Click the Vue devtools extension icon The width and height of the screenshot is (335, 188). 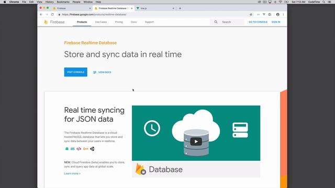264,15
